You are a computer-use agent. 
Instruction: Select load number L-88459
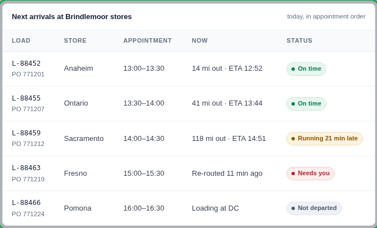coord(26,133)
